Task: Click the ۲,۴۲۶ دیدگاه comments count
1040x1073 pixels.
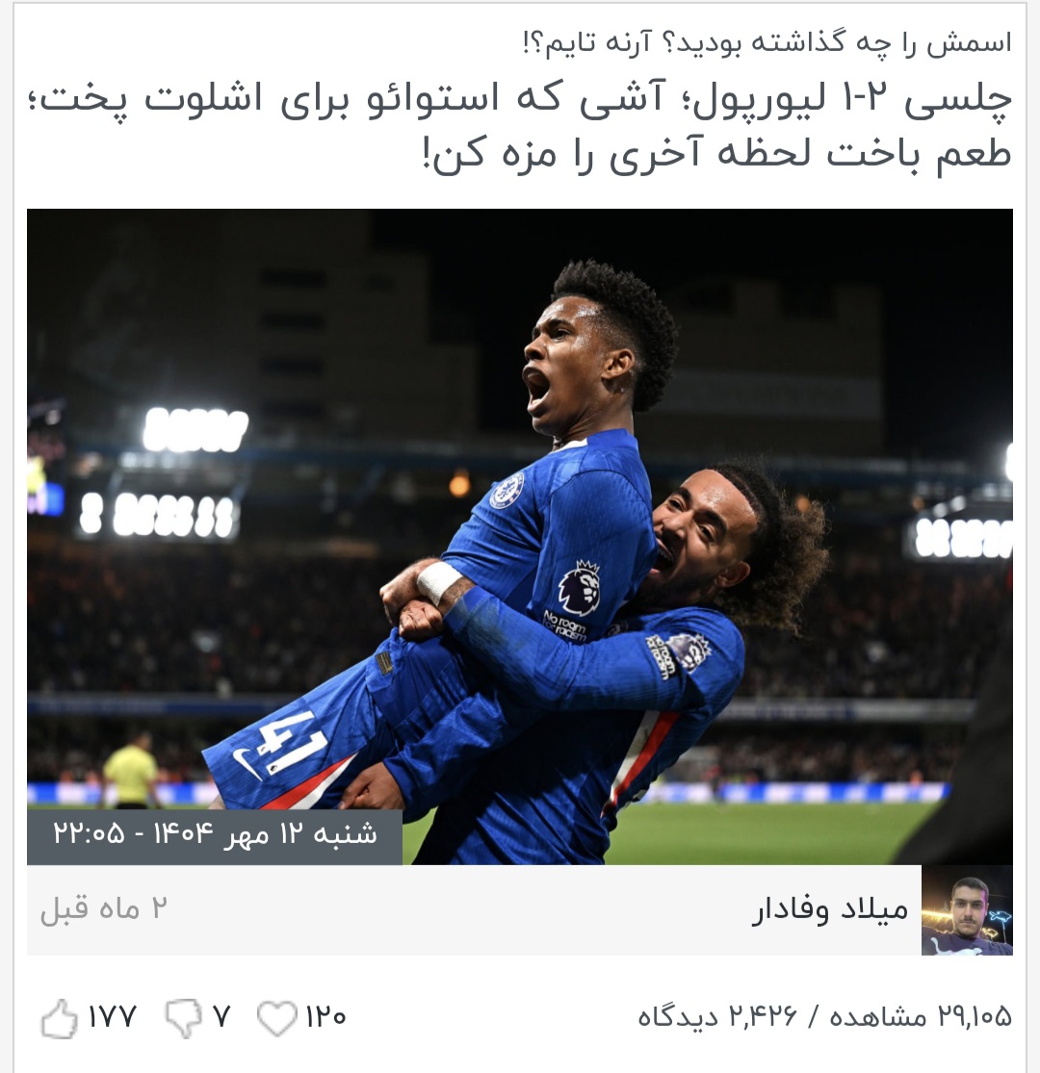Action: coord(717,1017)
